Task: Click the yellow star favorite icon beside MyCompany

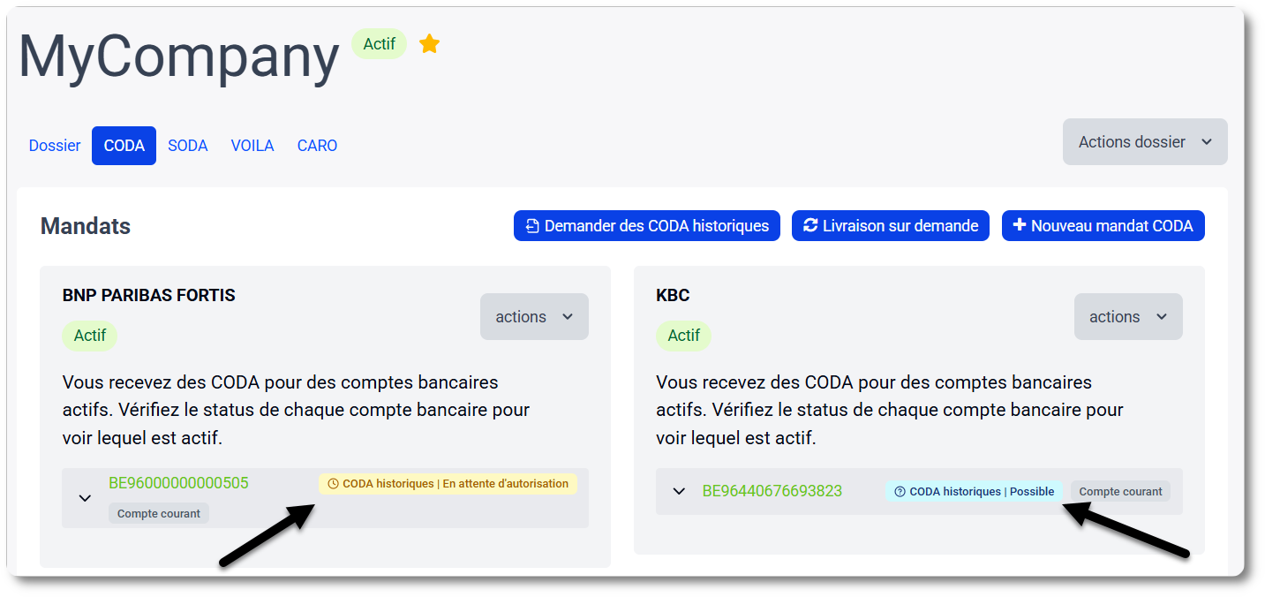Action: [x=429, y=43]
